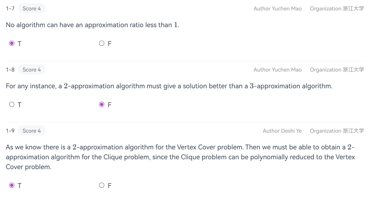Mark question 1-9 as True (T)
Screen dimensions: 368x199
12,186
